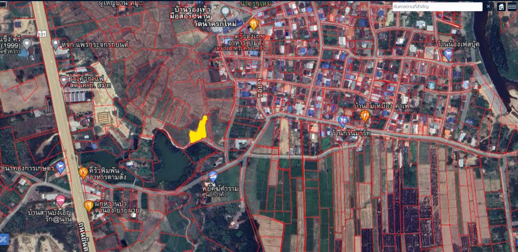Click the (1999) business gray pin

pos(27,43)
